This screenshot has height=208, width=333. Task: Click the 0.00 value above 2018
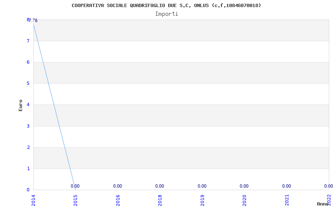(x=159, y=186)
